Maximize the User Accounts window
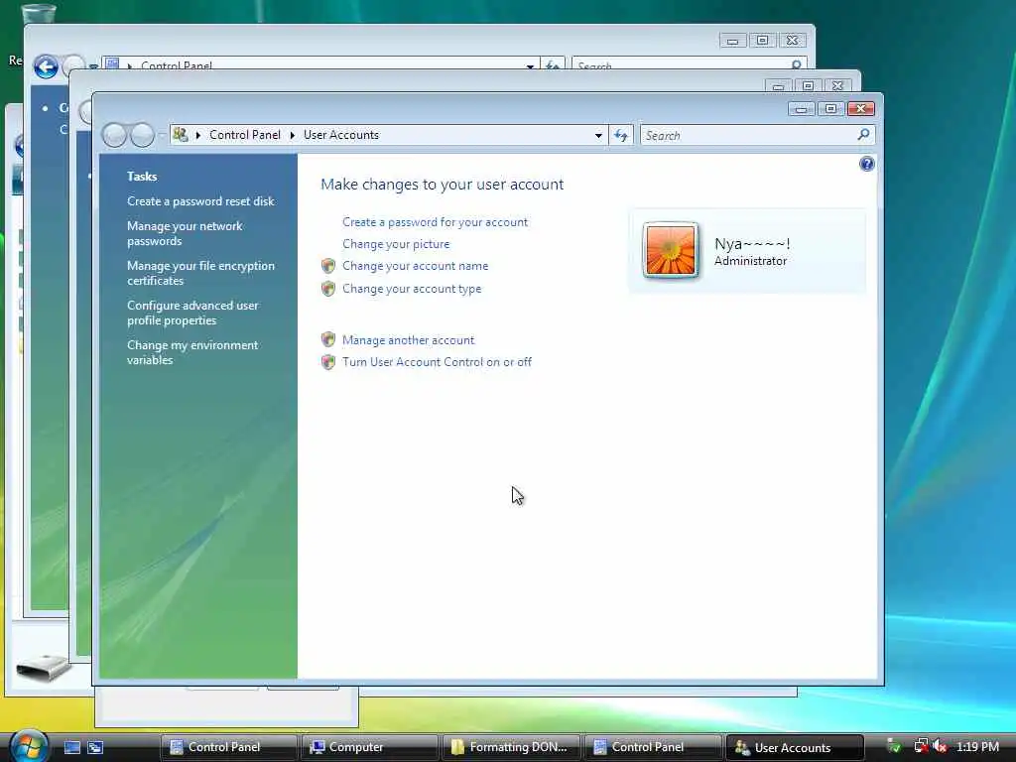This screenshot has width=1016, height=762. pyautogui.click(x=830, y=109)
